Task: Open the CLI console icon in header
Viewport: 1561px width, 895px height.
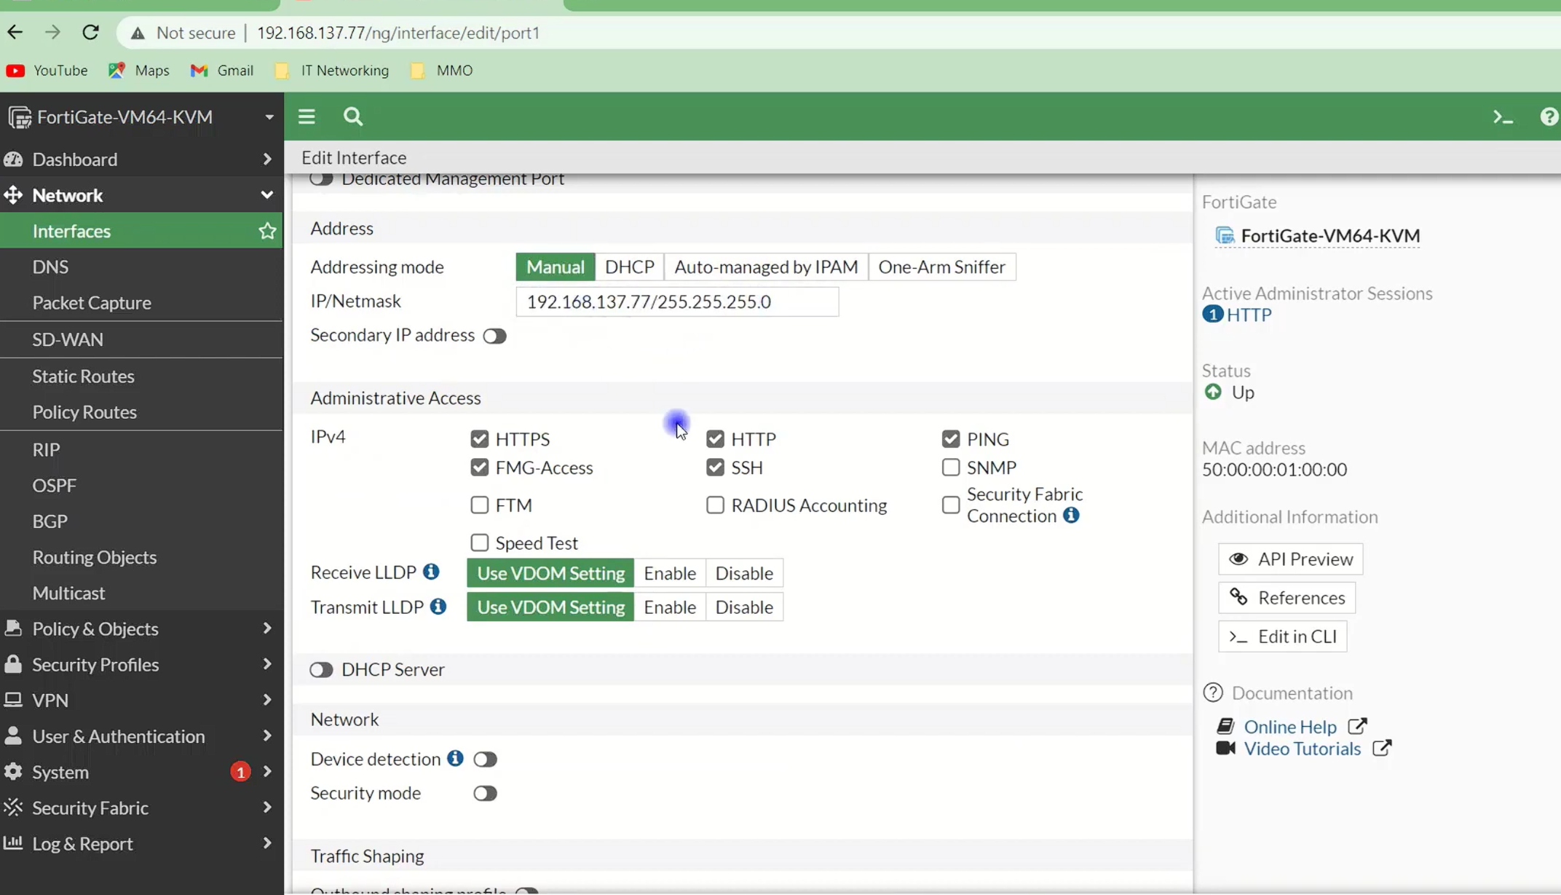Action: pos(1503,117)
